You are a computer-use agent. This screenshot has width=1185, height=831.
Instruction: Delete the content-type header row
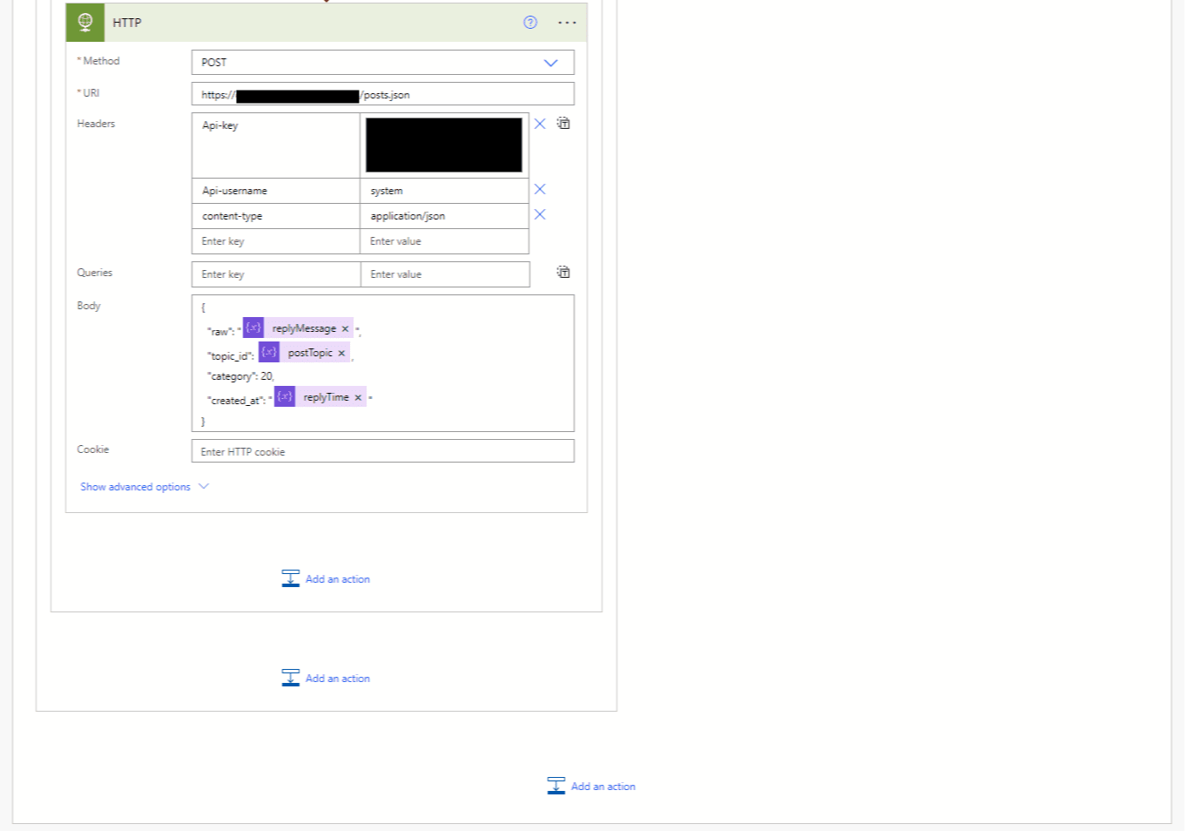click(x=540, y=214)
